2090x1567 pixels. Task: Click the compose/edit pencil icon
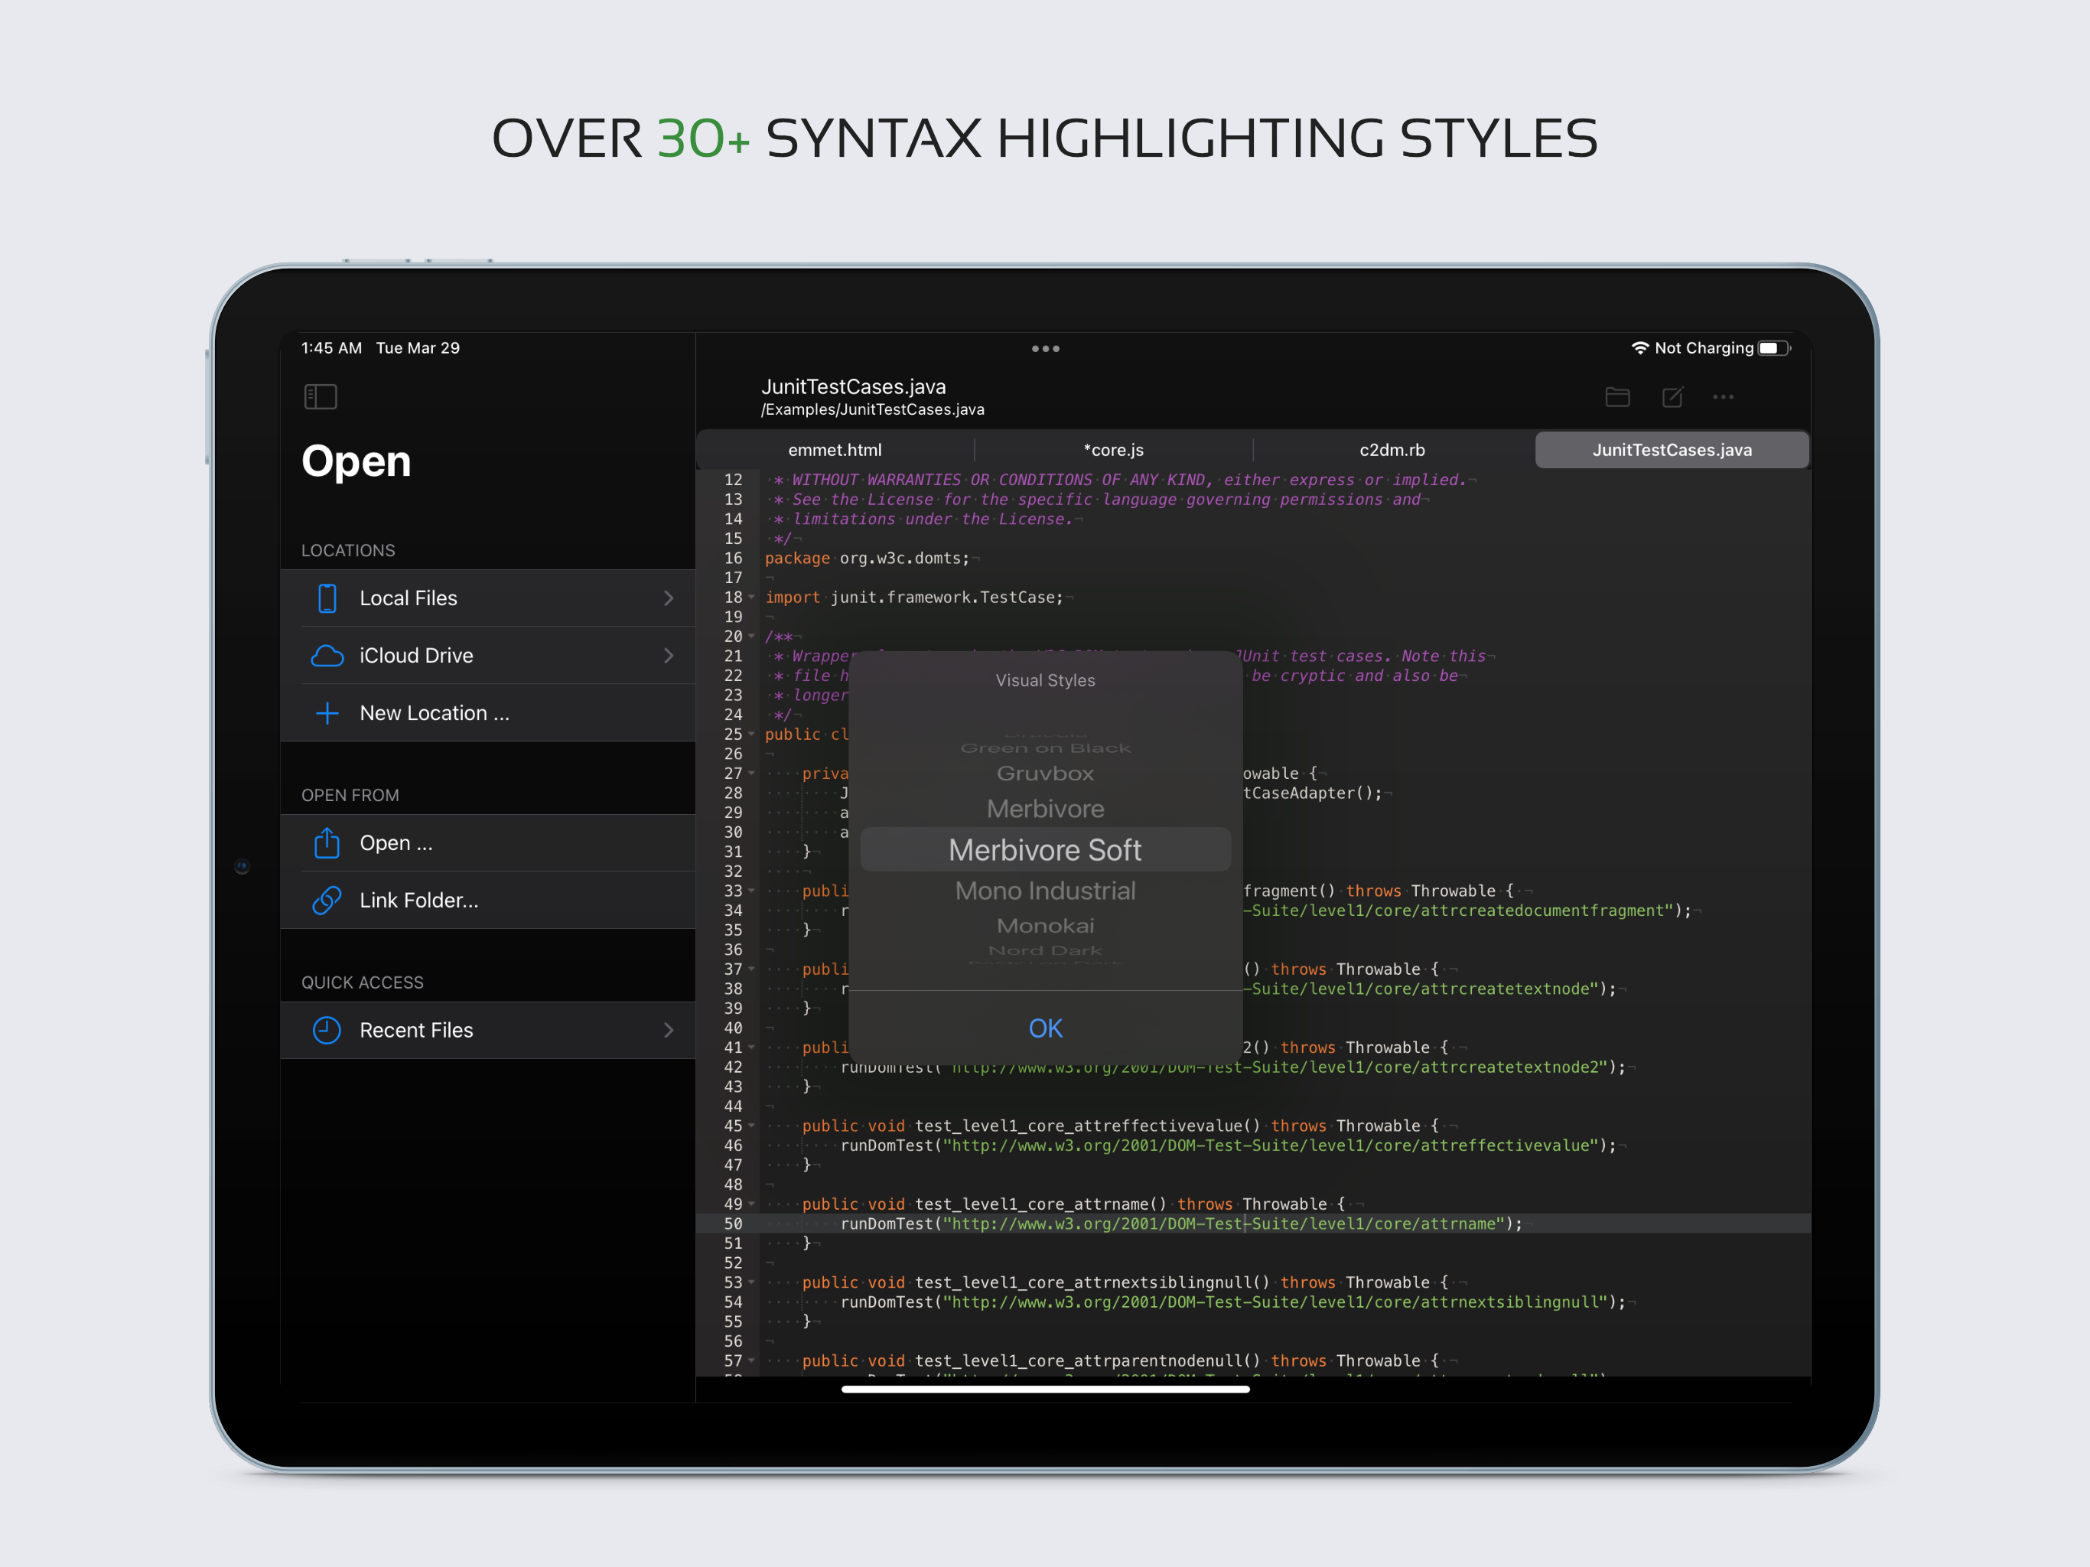[1672, 397]
